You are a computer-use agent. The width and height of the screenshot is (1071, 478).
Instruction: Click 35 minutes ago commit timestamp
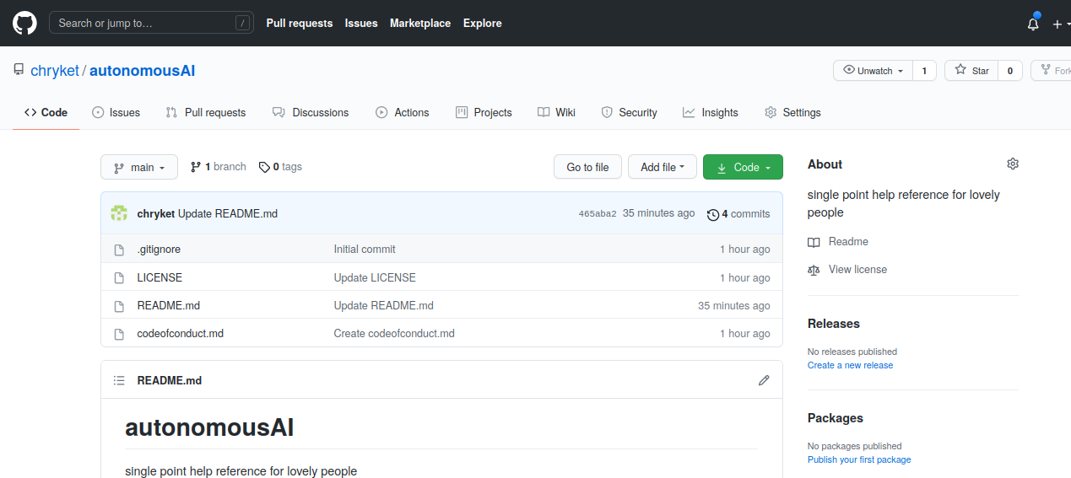659,213
